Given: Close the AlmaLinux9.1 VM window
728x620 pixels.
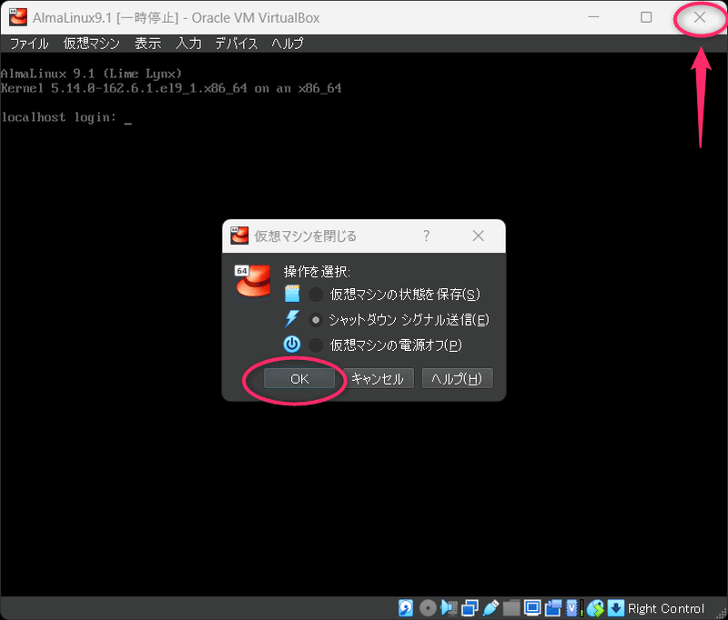Looking at the screenshot, I should tap(700, 17).
